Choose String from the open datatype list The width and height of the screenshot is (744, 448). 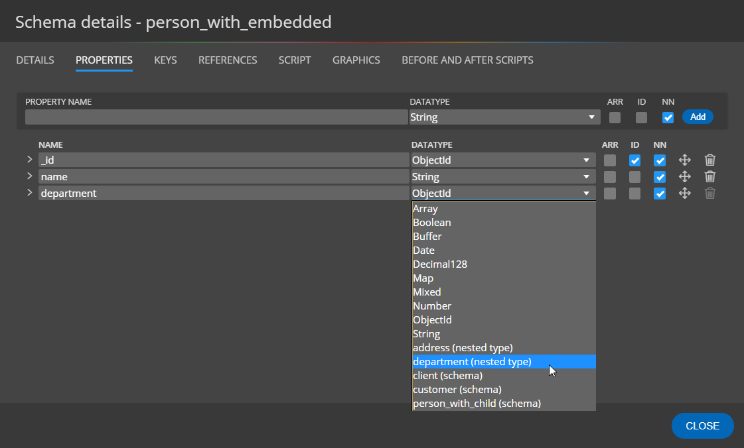coord(504,334)
